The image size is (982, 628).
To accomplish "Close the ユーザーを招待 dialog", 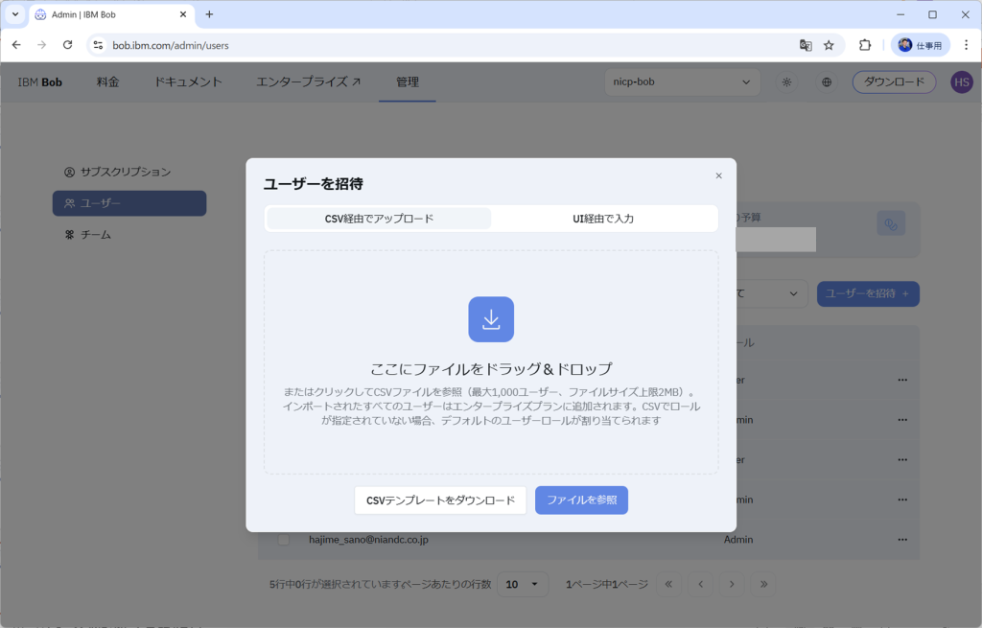I will pyautogui.click(x=718, y=176).
